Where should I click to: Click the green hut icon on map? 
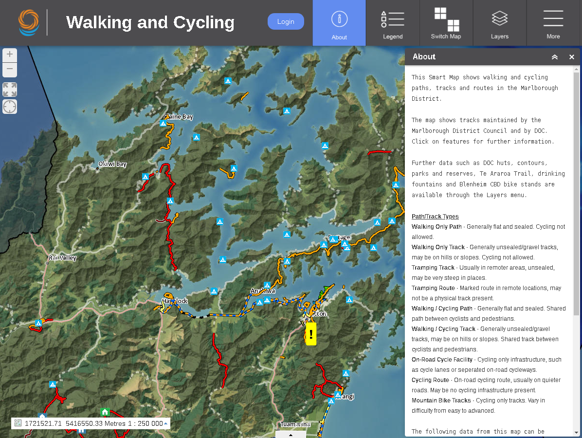105,412
